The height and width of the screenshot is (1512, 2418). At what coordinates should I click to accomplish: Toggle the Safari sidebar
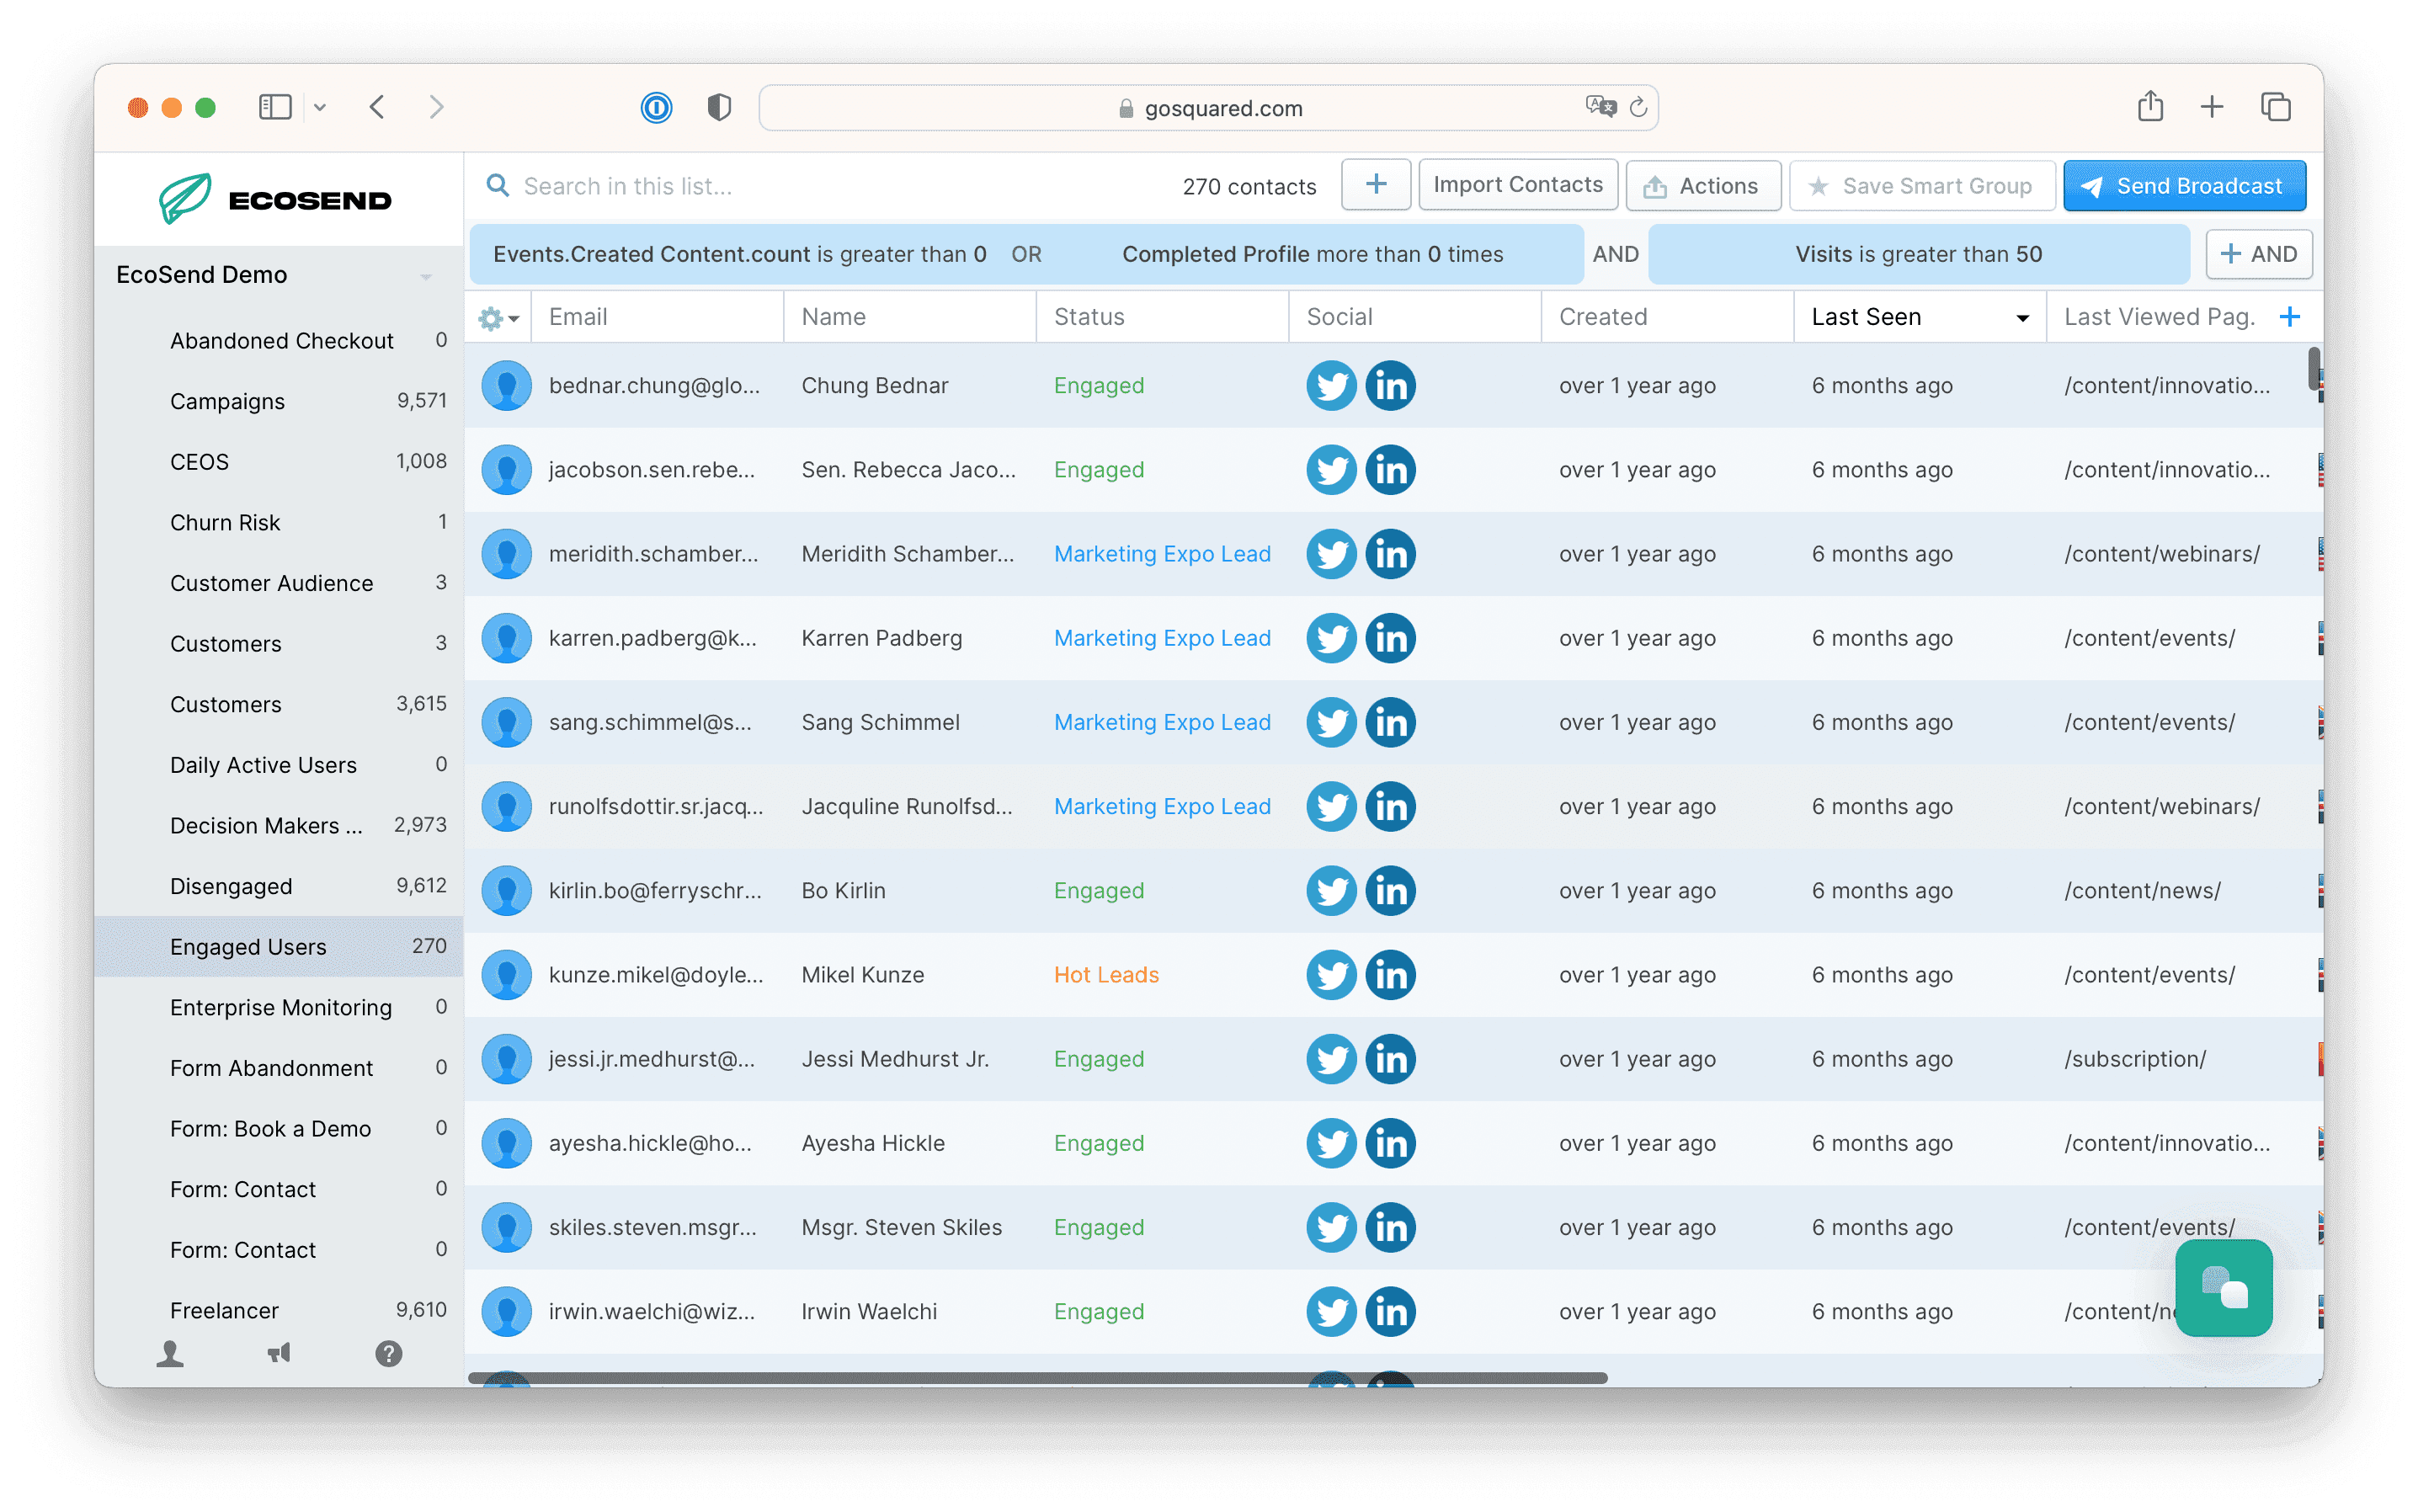pos(275,107)
